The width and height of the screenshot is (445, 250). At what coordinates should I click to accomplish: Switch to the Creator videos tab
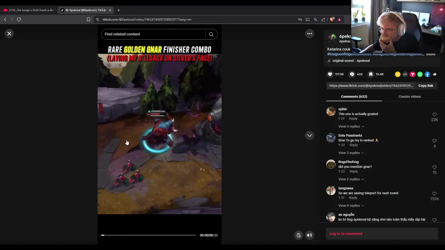pos(410,97)
